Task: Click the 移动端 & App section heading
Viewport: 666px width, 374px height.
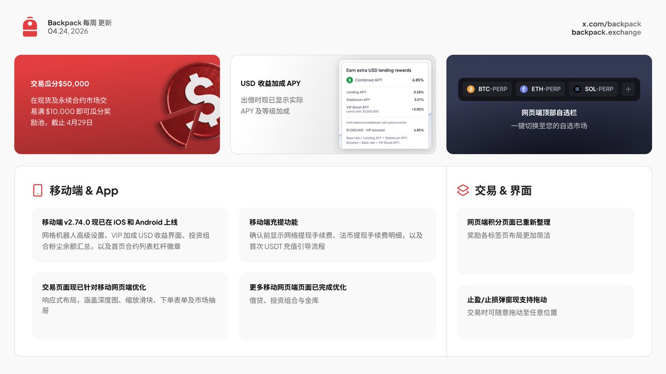Action: [84, 191]
